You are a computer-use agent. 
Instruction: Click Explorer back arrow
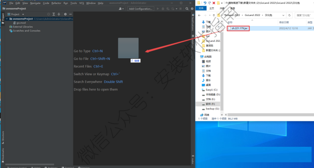(199, 15)
